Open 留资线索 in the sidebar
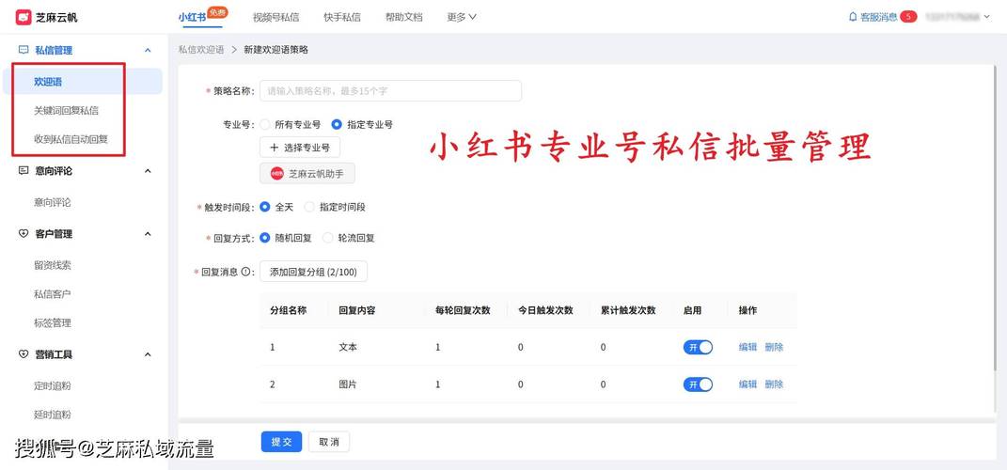This screenshot has height=470, width=1007. [52, 265]
